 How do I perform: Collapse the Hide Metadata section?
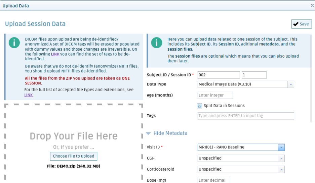pos(170,133)
